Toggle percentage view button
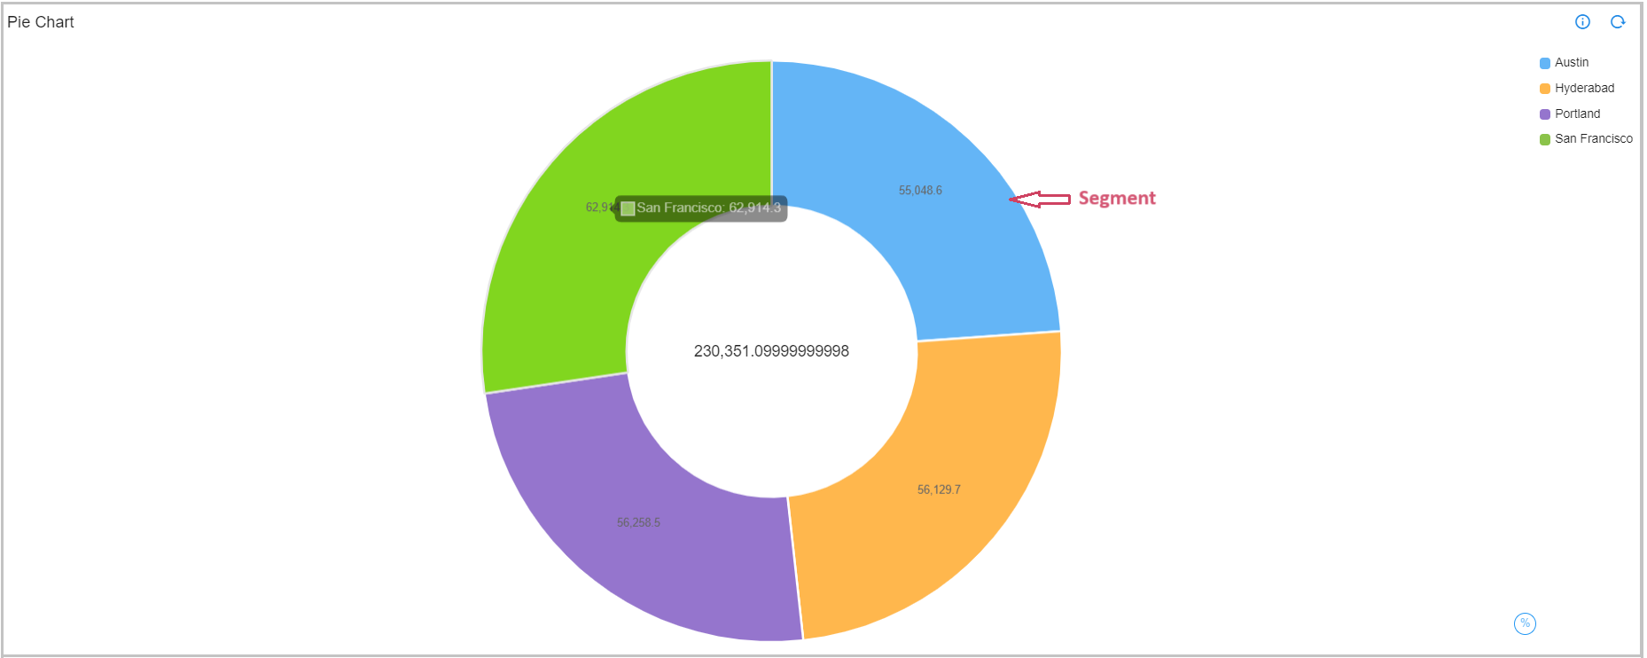This screenshot has width=1647, height=658. point(1525,623)
